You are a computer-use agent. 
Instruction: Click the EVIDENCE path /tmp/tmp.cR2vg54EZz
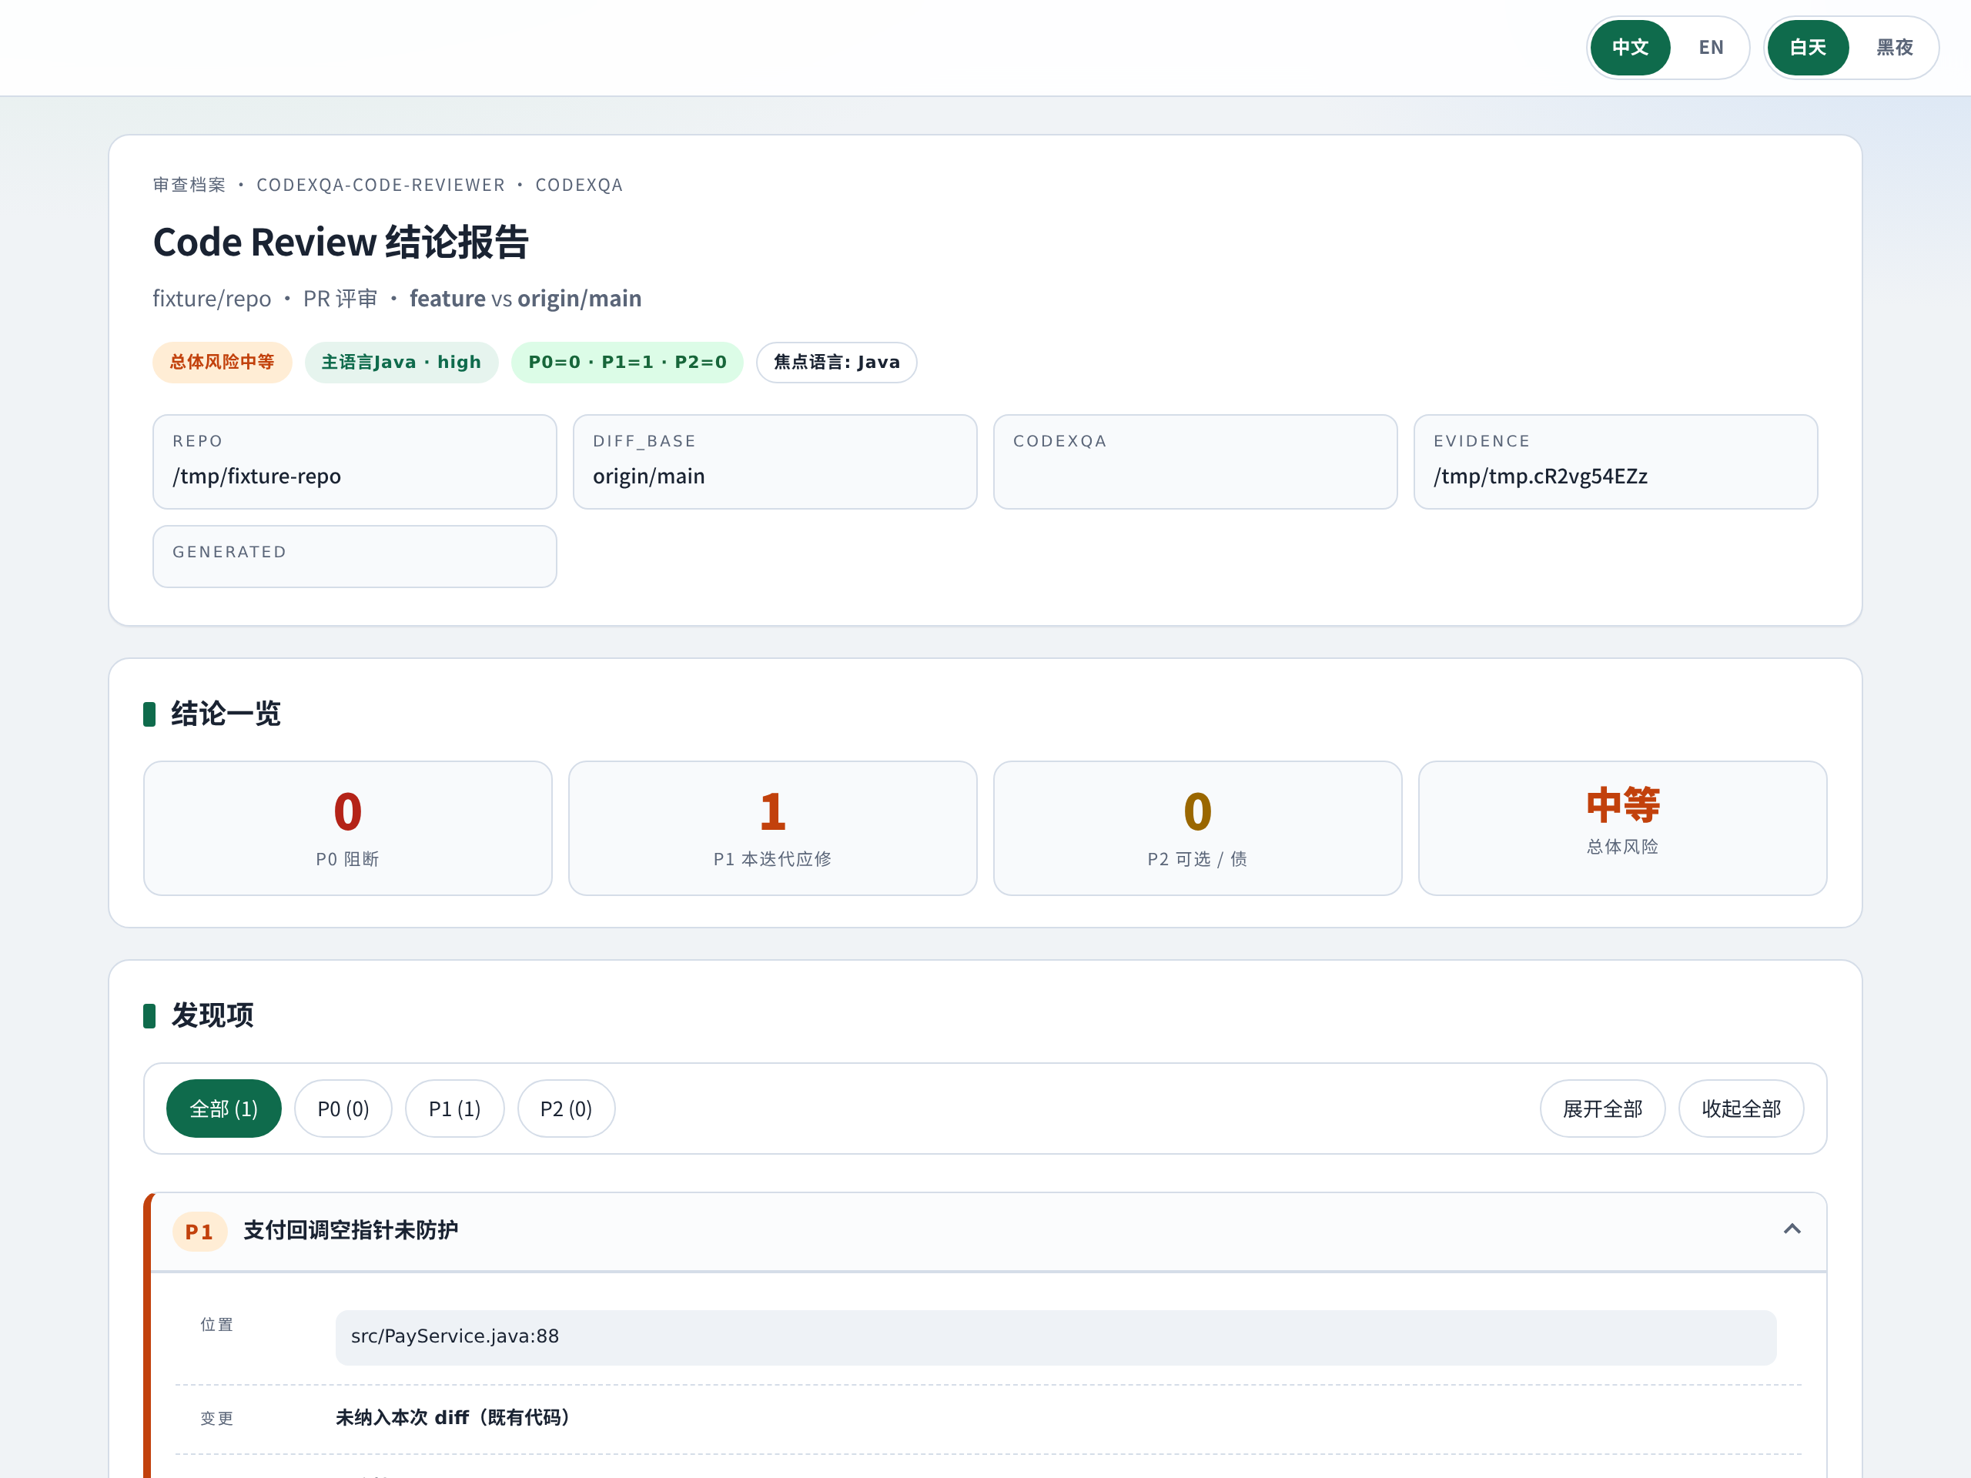tap(1541, 477)
